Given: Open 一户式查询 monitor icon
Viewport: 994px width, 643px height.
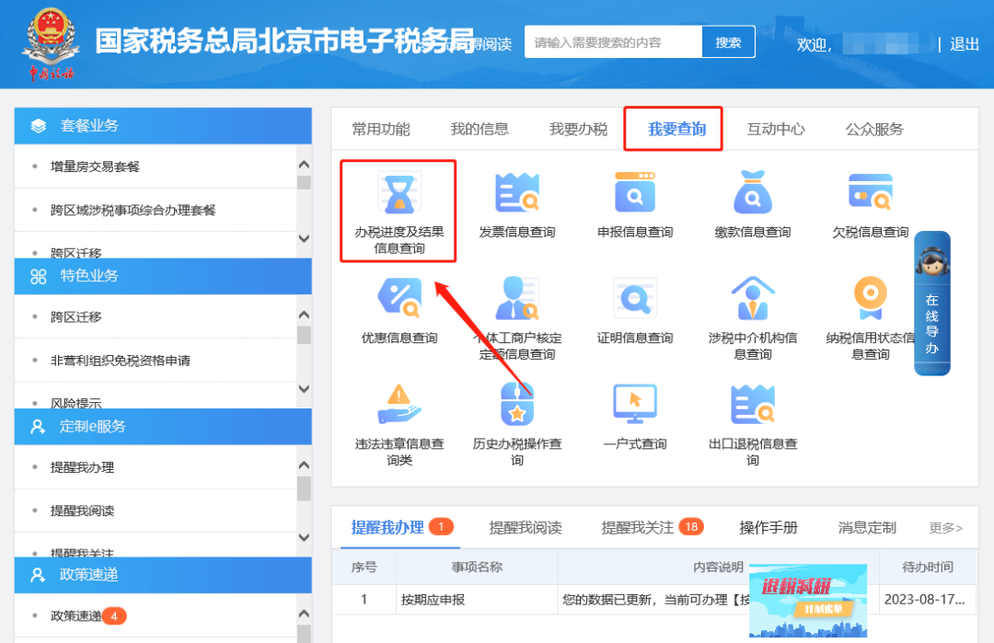Looking at the screenshot, I should (634, 404).
